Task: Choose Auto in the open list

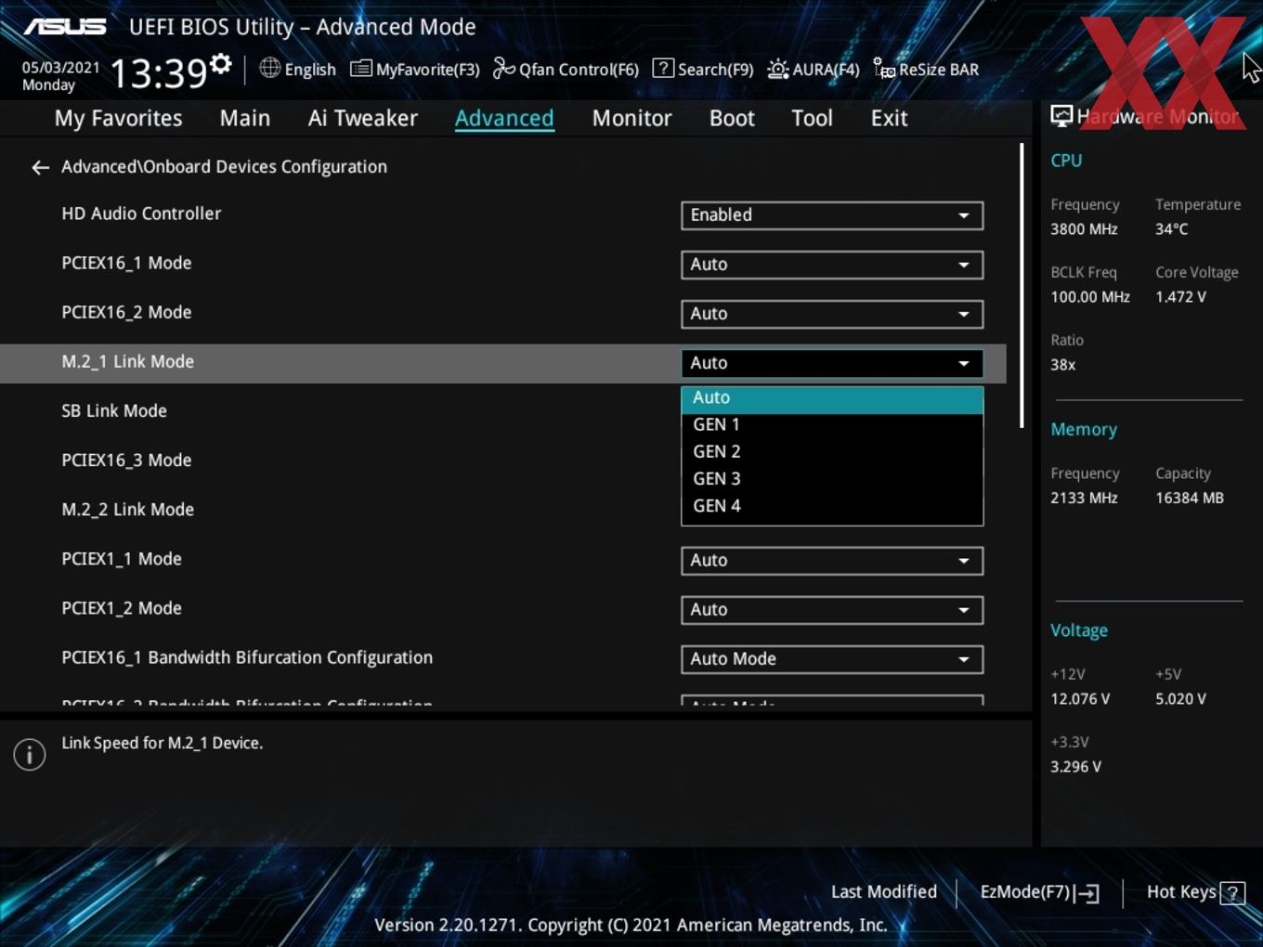Action: pyautogui.click(x=832, y=397)
